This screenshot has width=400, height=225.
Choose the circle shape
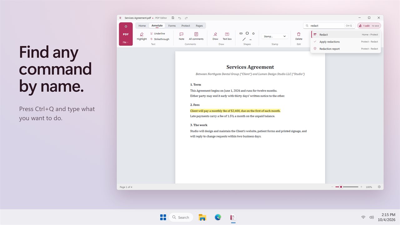point(247,33)
